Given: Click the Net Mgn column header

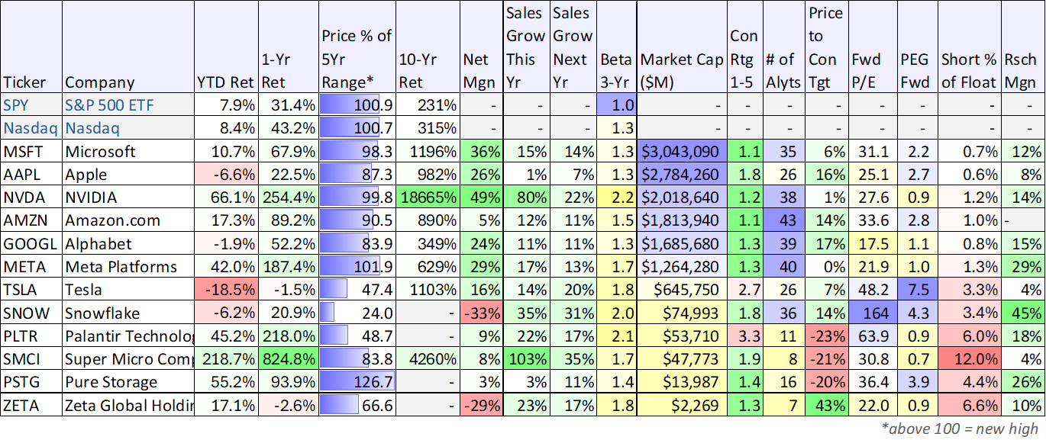Looking at the screenshot, I should 481,47.
